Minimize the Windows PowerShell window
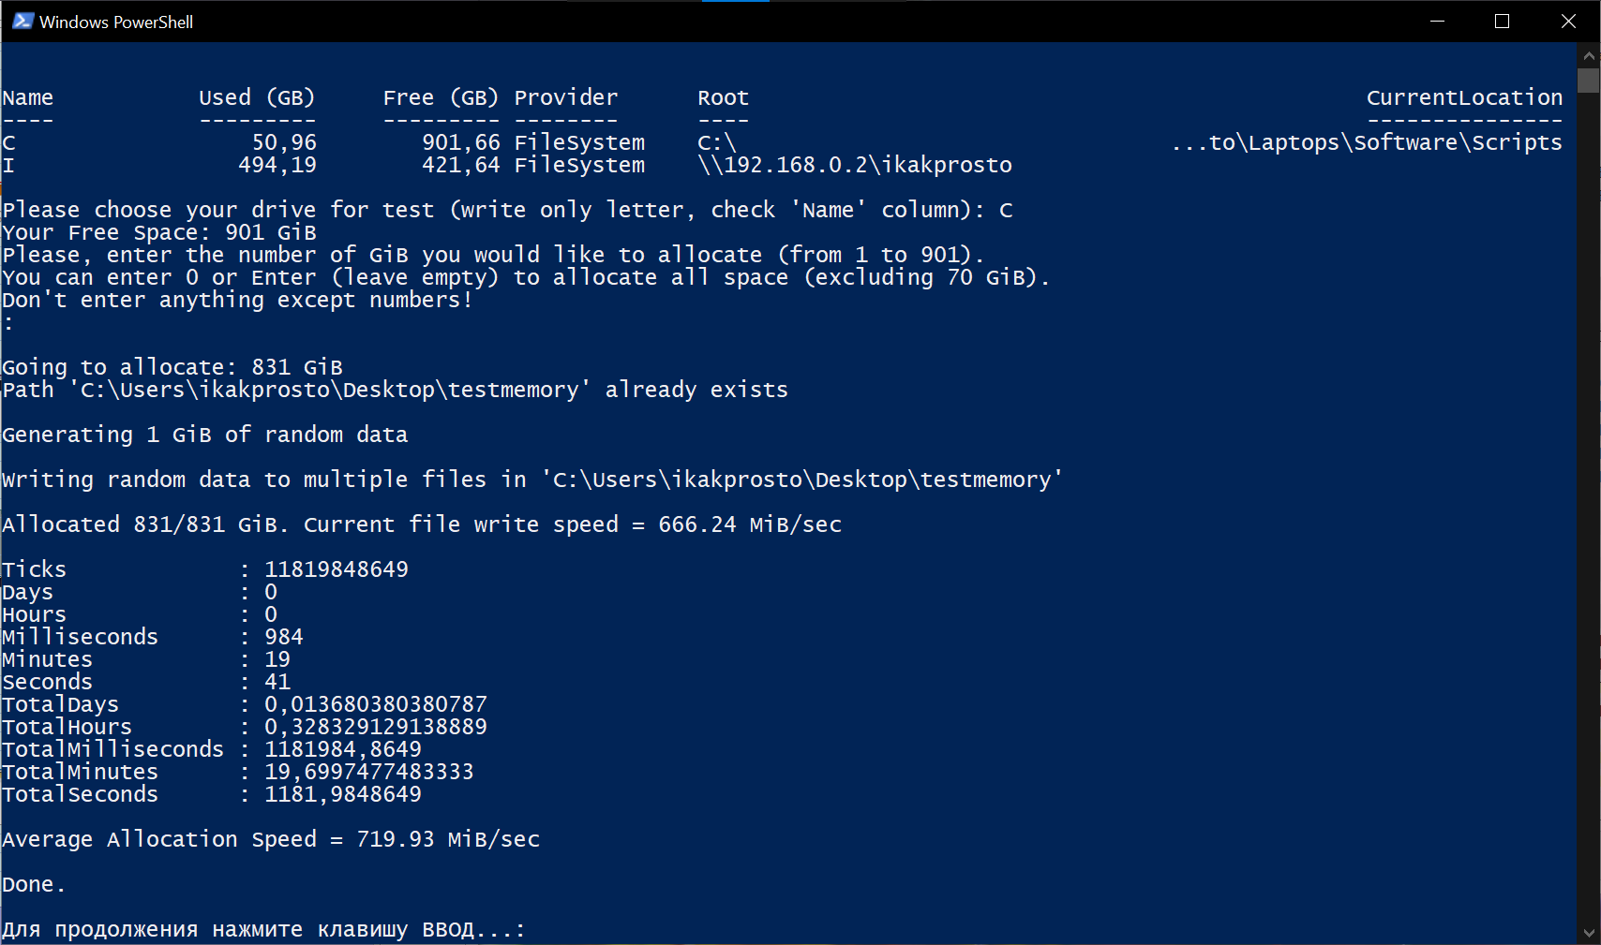 pos(1437,21)
